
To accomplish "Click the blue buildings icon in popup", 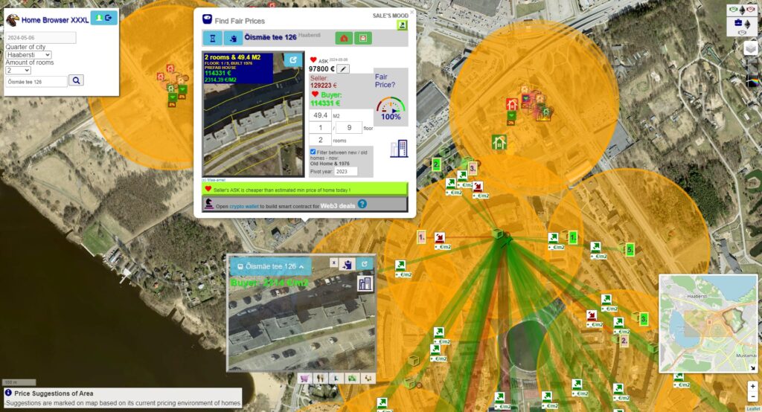I will pyautogui.click(x=399, y=148).
